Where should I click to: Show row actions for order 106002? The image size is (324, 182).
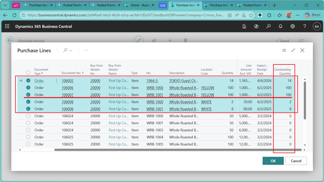[x=57, y=81]
